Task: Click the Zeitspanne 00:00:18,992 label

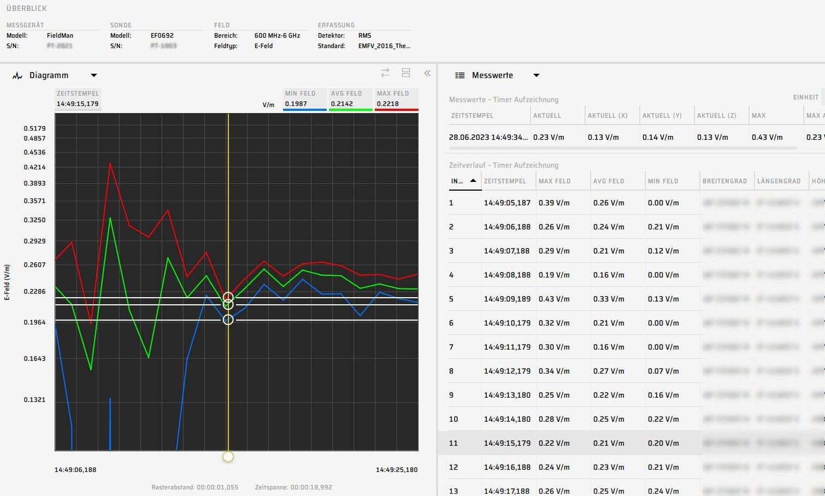Action: pos(293,487)
